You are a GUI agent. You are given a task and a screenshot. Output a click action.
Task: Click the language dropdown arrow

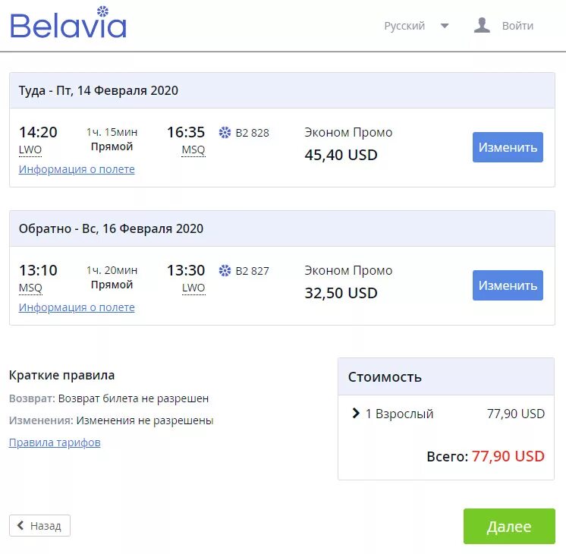[x=445, y=26]
